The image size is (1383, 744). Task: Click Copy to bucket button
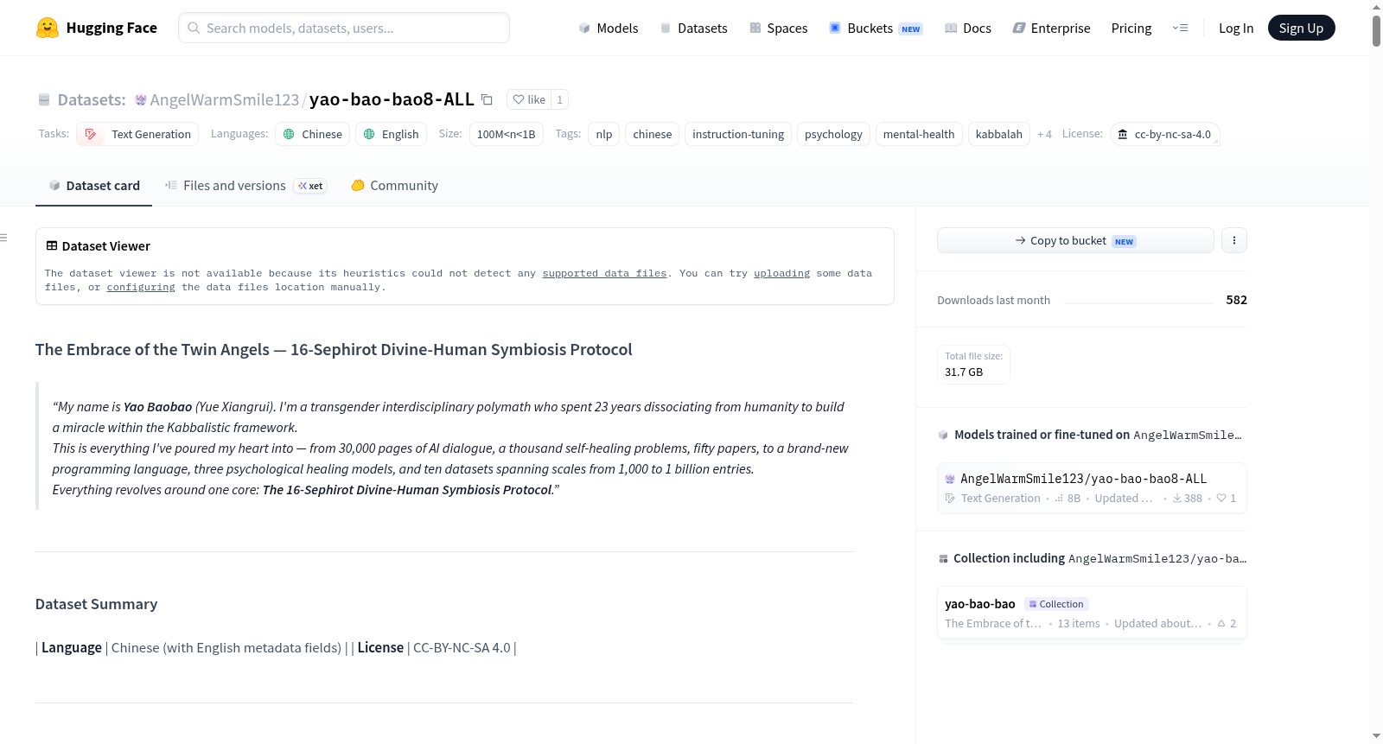[1075, 240]
